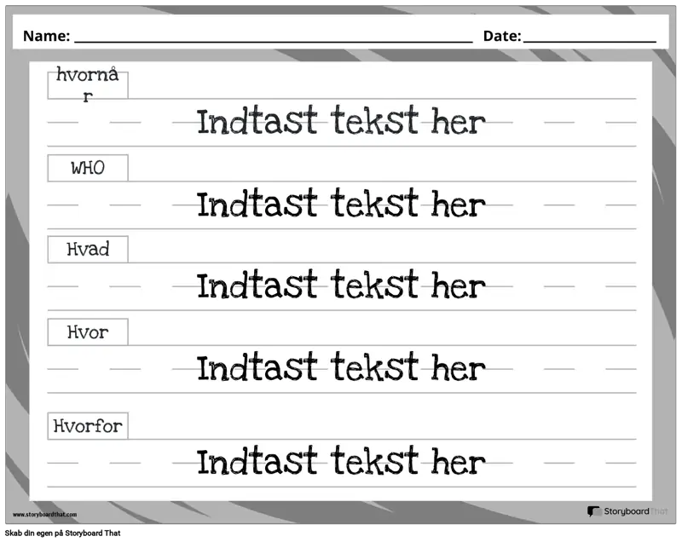Image resolution: width=682 pixels, height=542 pixels.
Task: Select the 'Hvad' label box
Action: [x=88, y=250]
